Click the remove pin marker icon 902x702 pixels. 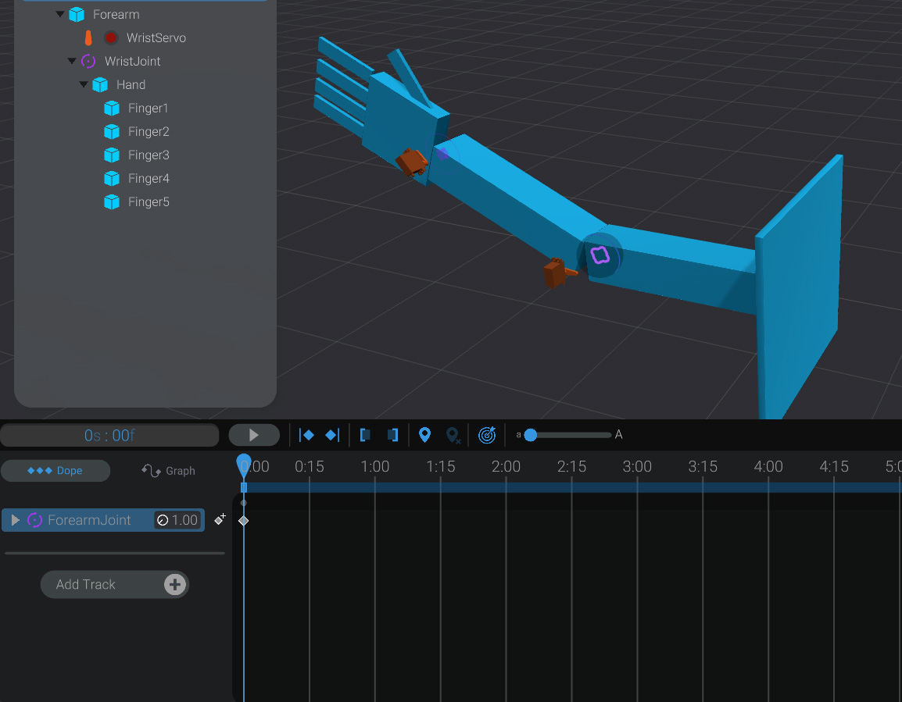coord(453,435)
